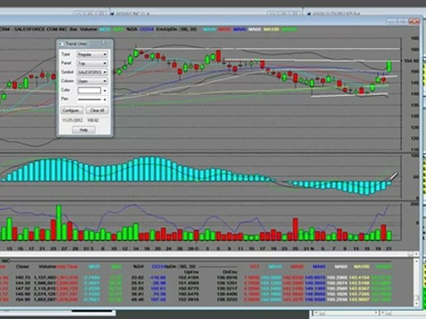
Task: Maximize the chart window
Action: coord(402,21)
